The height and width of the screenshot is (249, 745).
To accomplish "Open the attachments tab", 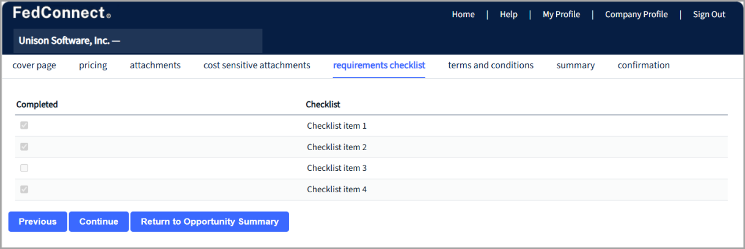I will 155,65.
